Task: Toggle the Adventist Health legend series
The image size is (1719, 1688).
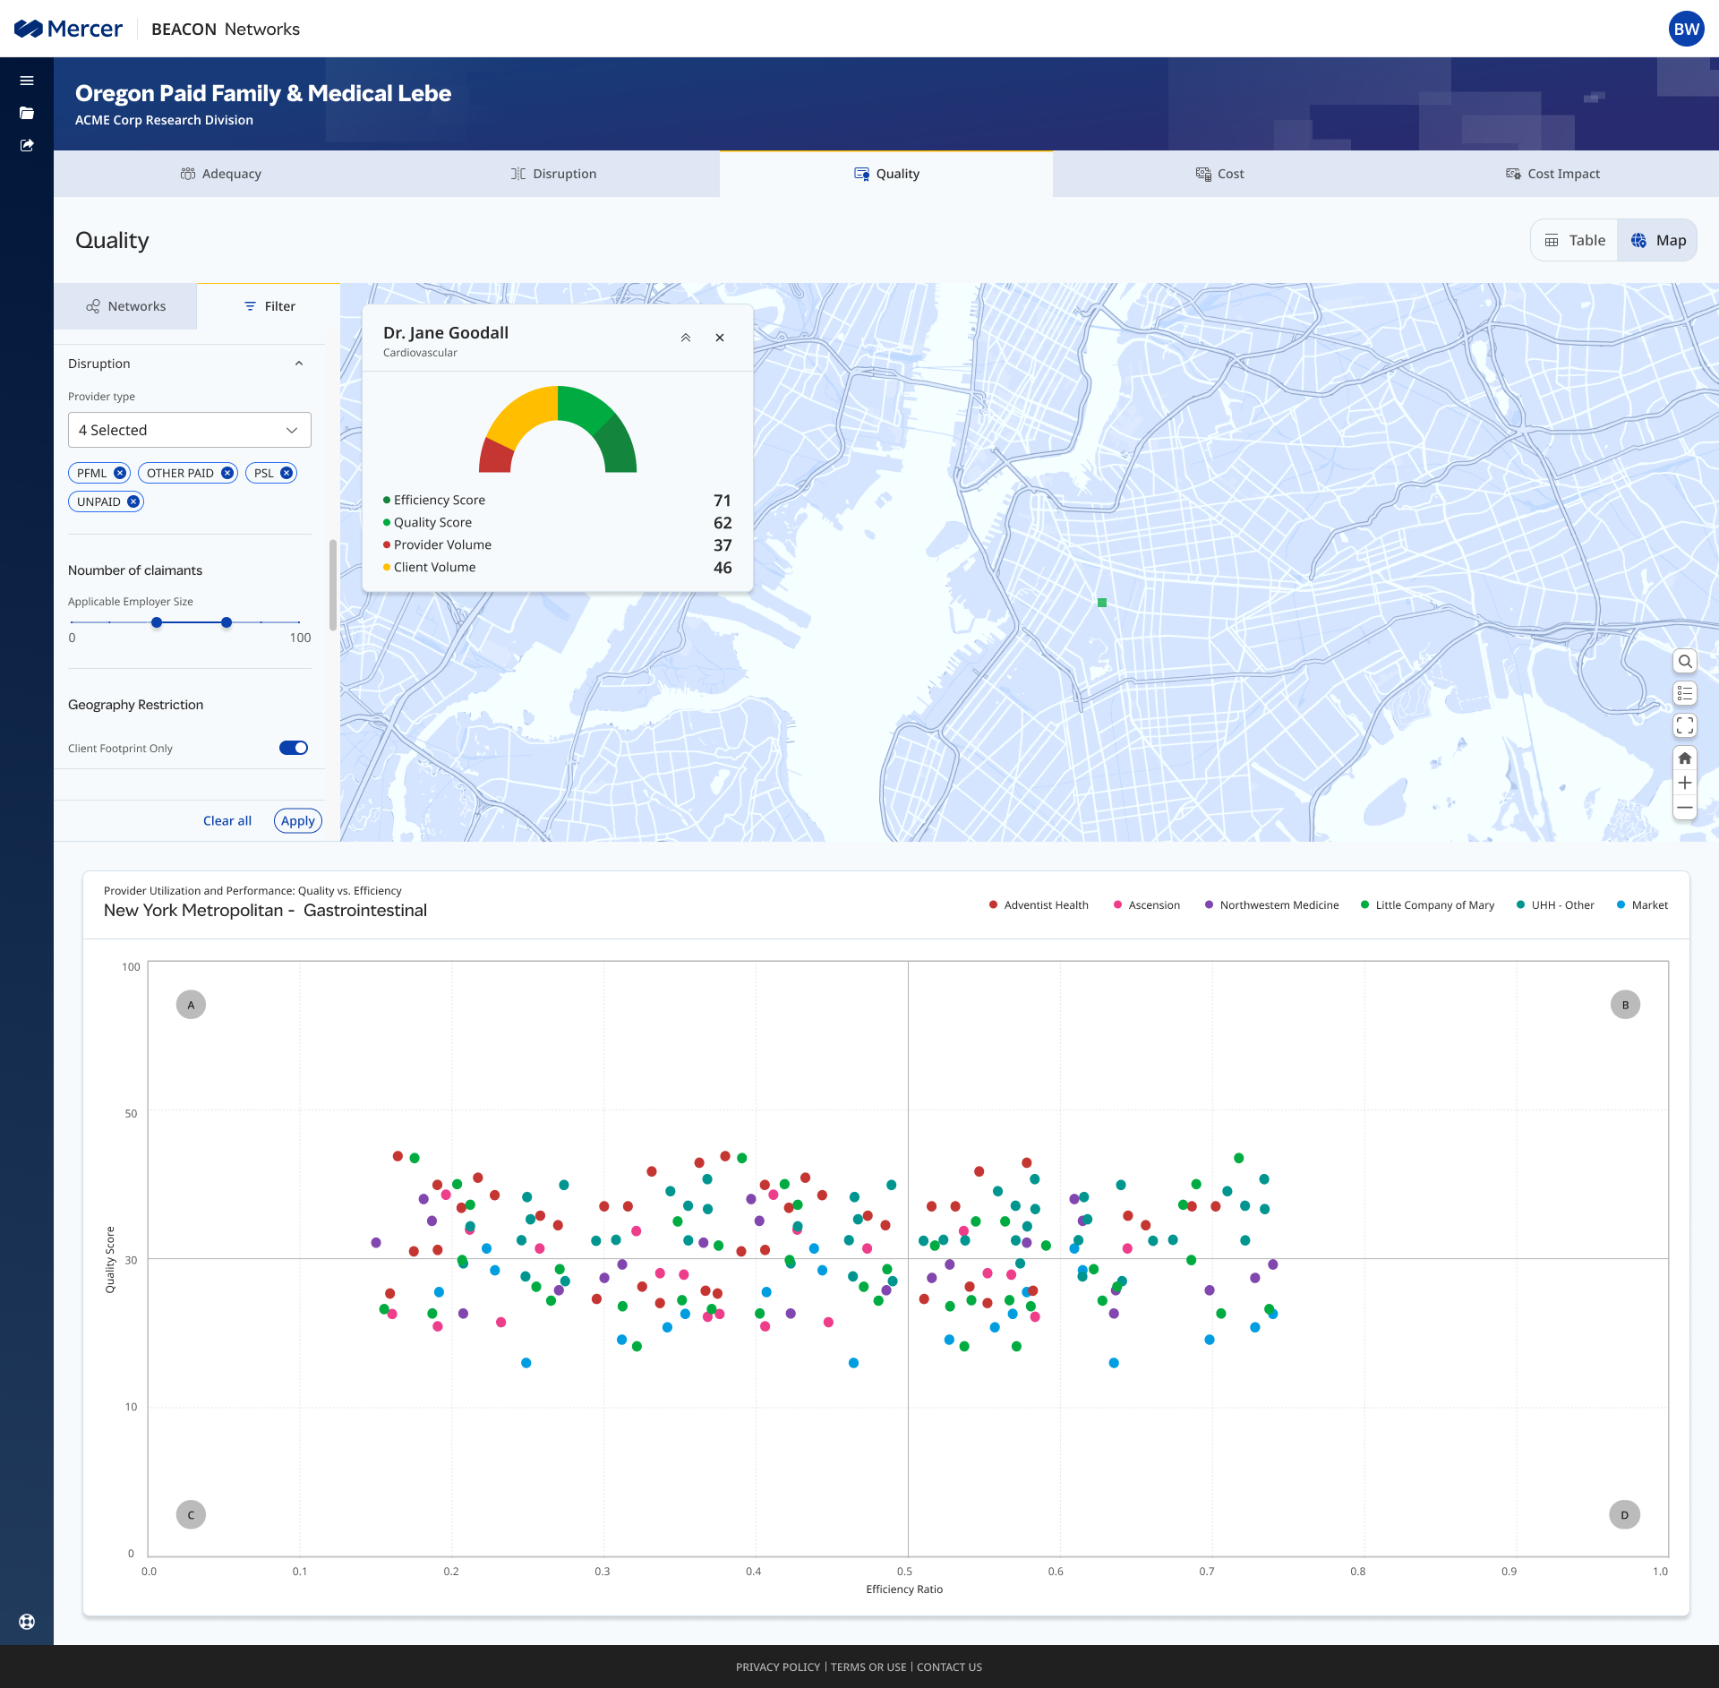Action: click(1039, 905)
